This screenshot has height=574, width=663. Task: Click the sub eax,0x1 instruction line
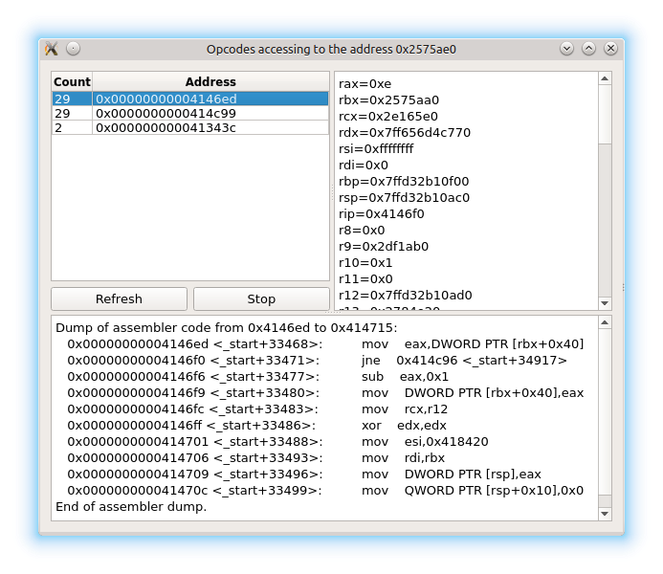(257, 377)
